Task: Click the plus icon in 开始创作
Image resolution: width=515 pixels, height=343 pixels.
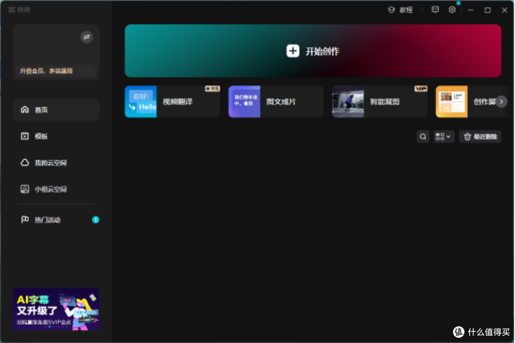Action: pos(293,51)
